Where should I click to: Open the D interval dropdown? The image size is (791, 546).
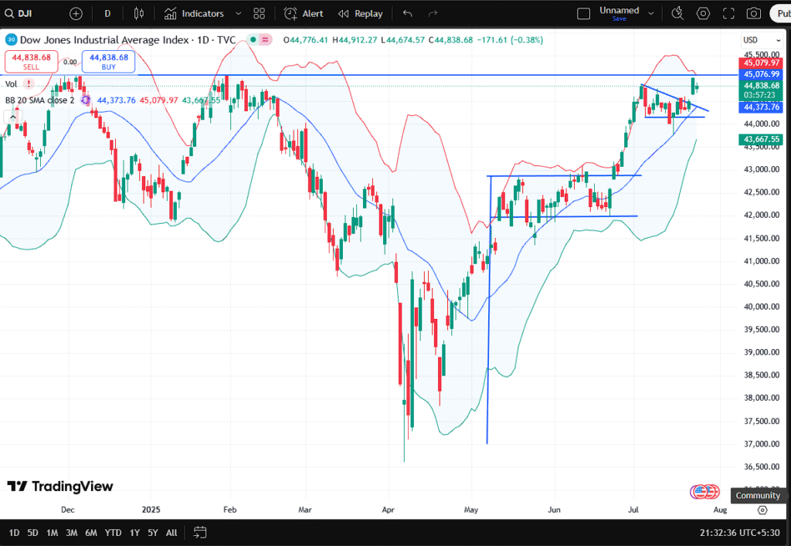107,14
